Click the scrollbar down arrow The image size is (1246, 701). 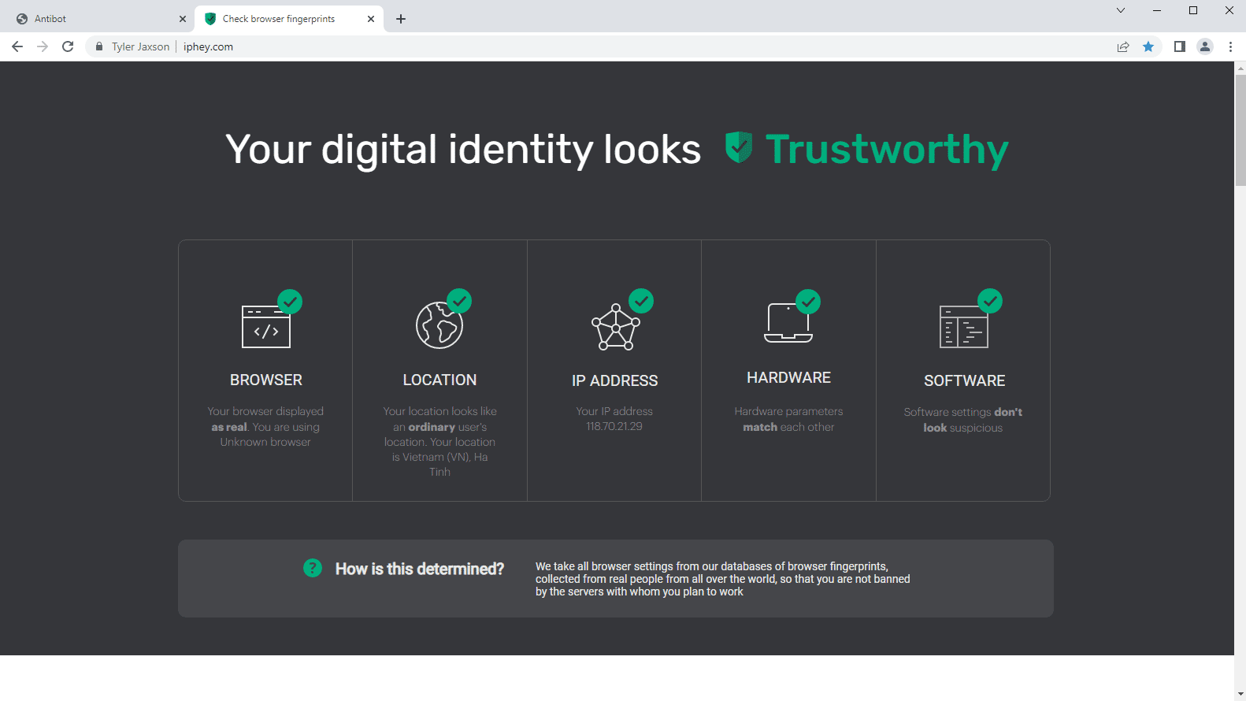click(1240, 694)
